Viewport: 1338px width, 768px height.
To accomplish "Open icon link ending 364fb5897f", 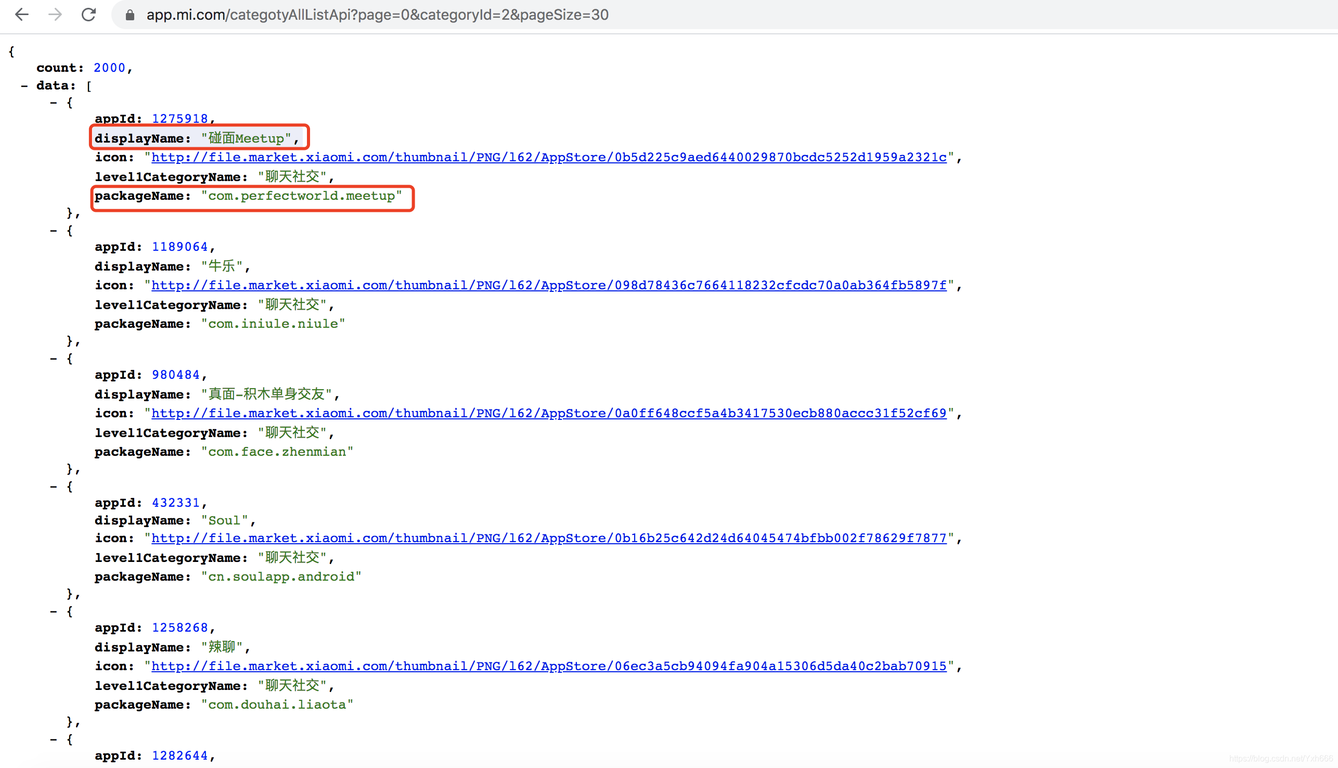I will click(549, 285).
